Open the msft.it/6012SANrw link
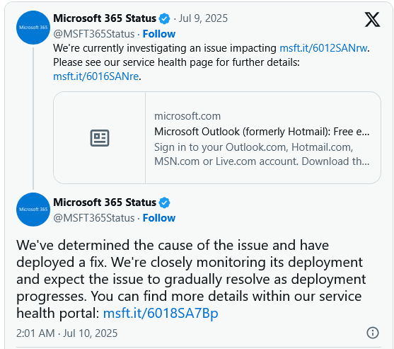 (323, 48)
